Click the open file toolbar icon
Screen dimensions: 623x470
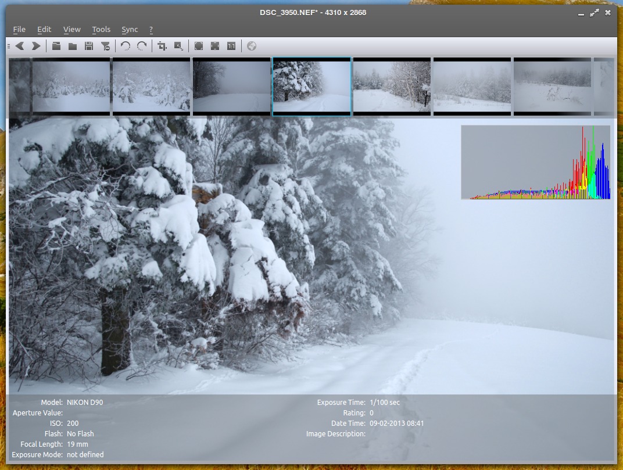(56, 46)
